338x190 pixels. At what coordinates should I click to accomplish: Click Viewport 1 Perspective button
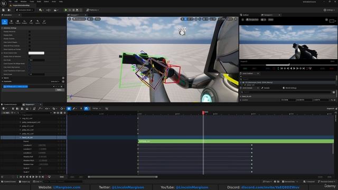coord(79,19)
